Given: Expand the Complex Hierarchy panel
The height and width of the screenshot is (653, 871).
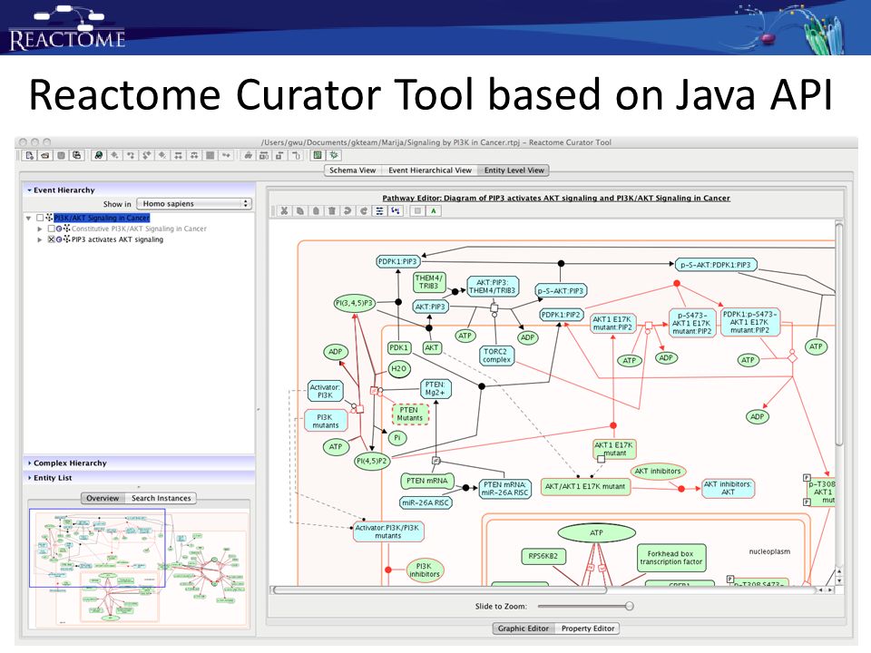Looking at the screenshot, I should click(x=29, y=463).
